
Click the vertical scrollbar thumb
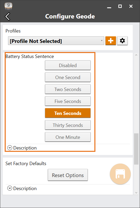coord(136,149)
